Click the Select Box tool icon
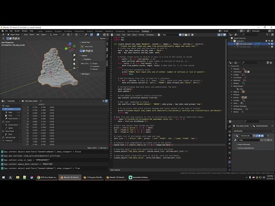This screenshot has width=275, height=206. click(82, 47)
